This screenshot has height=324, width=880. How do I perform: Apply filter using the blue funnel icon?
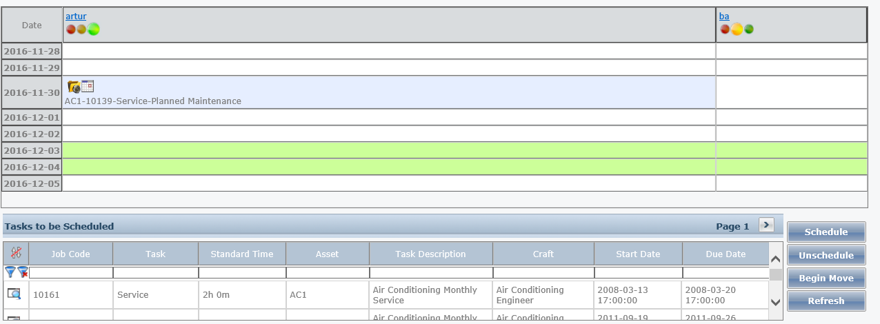tap(10, 272)
